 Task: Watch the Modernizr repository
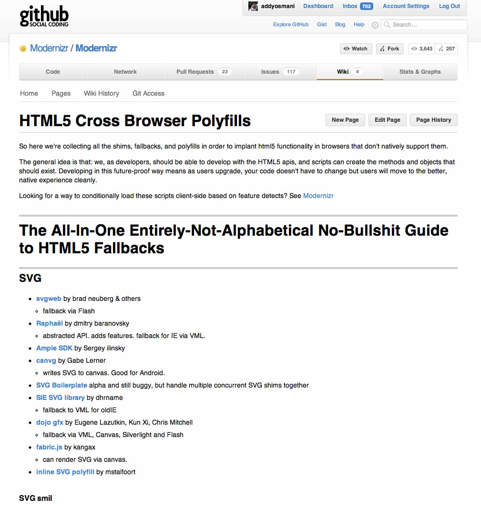pyautogui.click(x=356, y=49)
